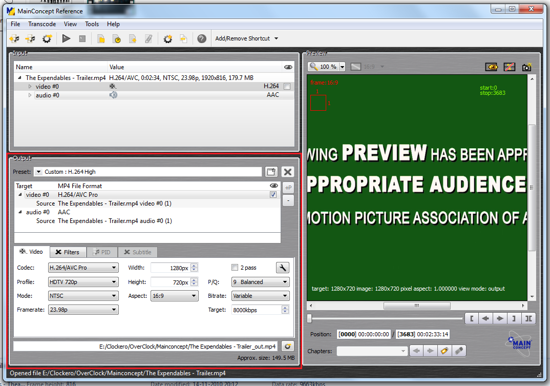Image resolution: width=550 pixels, height=386 pixels.
Task: Open the Preset dropdown arrow
Action: pos(38,172)
